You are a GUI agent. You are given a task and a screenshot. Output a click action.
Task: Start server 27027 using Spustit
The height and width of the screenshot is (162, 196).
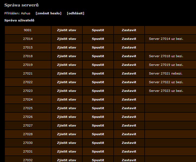(98, 125)
